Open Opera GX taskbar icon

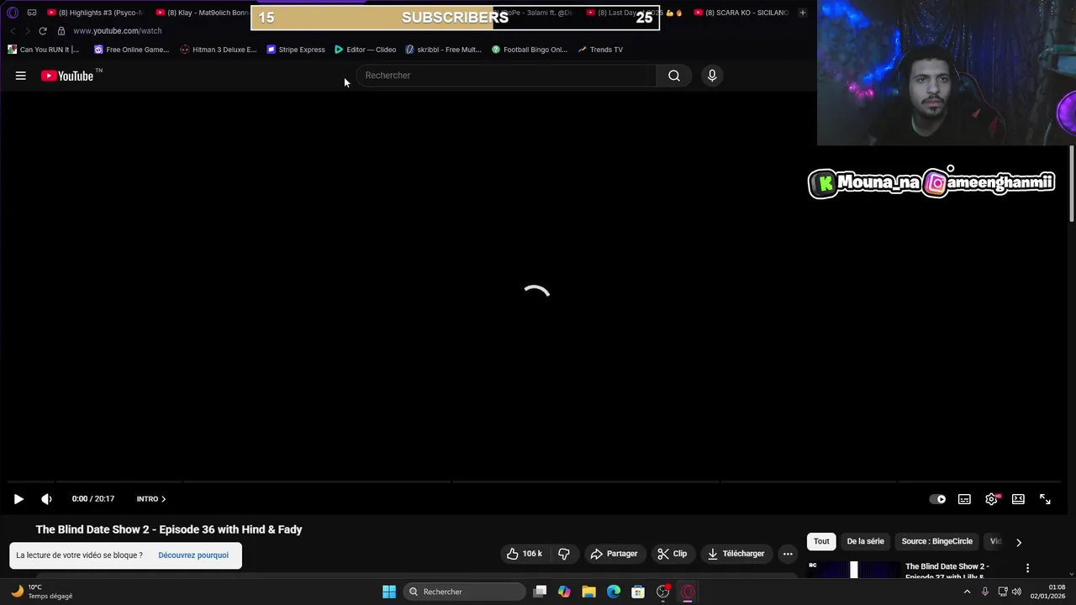688,592
